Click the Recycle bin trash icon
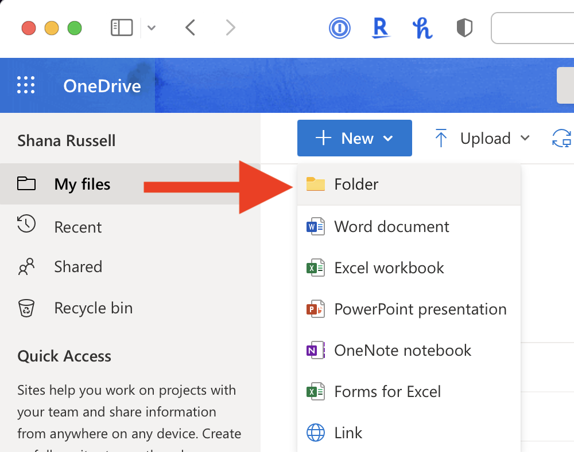 [26, 308]
